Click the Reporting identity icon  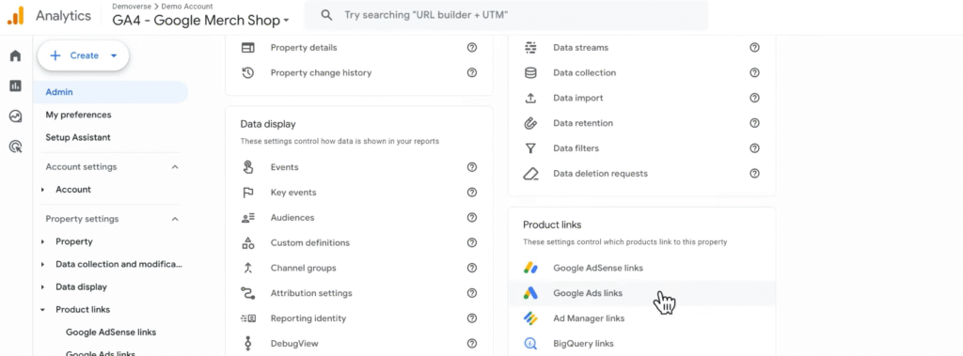247,317
